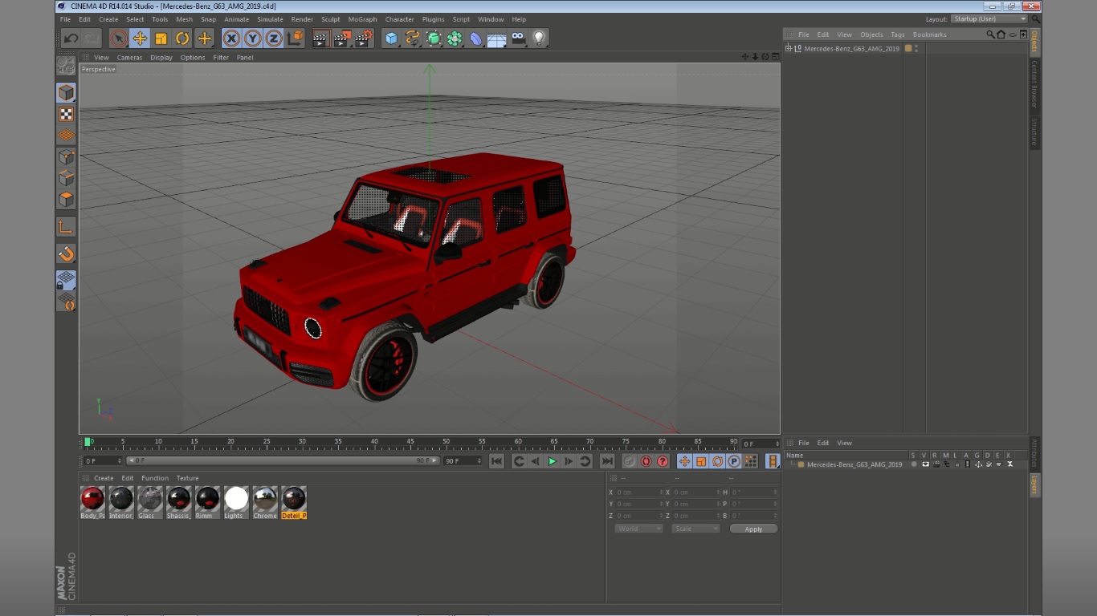Open the spline pen tools icon

point(413,38)
